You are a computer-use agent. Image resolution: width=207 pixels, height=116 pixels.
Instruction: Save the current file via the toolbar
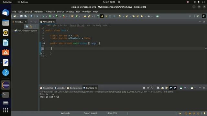tap(21, 16)
